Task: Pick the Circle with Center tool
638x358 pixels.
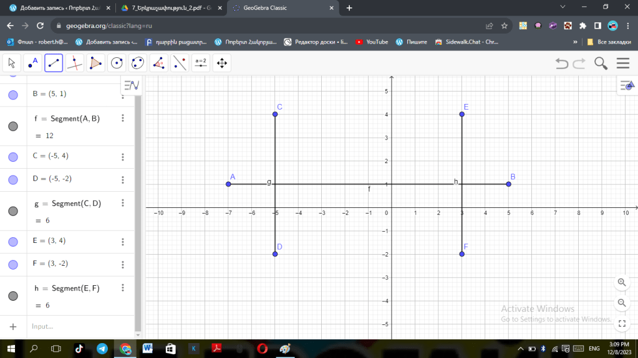Action: point(117,63)
